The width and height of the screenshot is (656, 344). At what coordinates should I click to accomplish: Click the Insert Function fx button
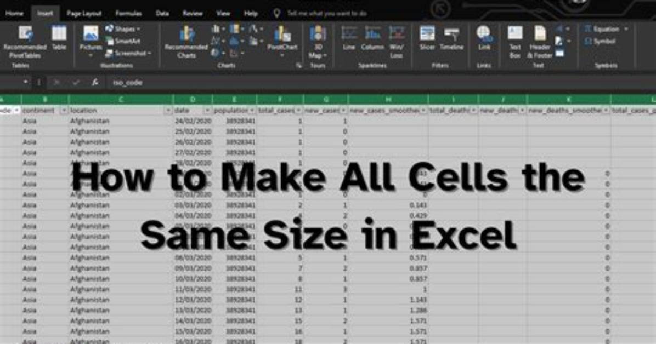(95, 82)
